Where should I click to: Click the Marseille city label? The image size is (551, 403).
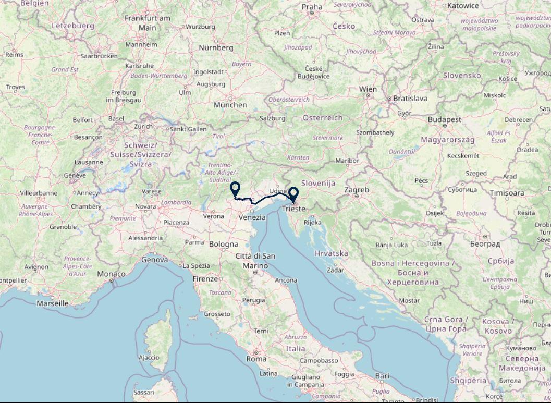53,303
